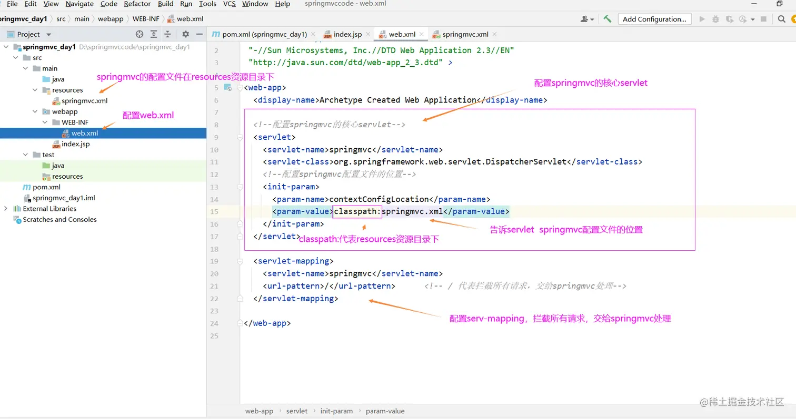The width and height of the screenshot is (796, 419).
Task: Open Search Everywhere magnifier icon
Action: [782, 19]
